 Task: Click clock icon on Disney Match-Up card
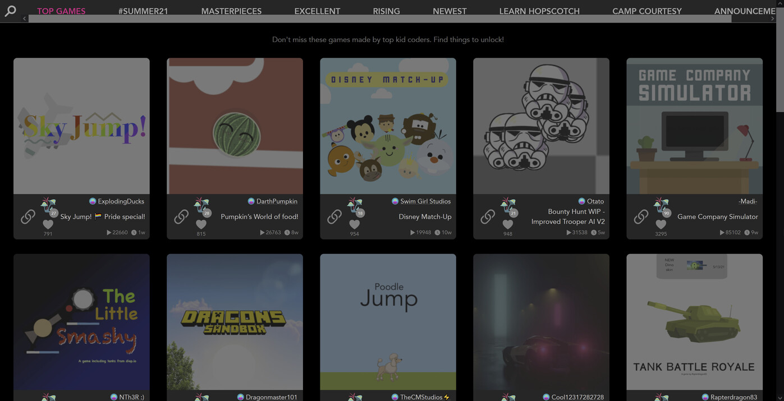coord(437,232)
